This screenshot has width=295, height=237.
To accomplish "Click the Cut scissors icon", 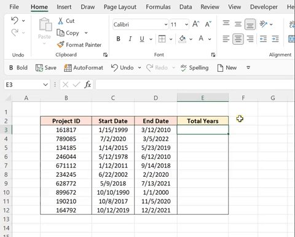I will coord(60,21).
